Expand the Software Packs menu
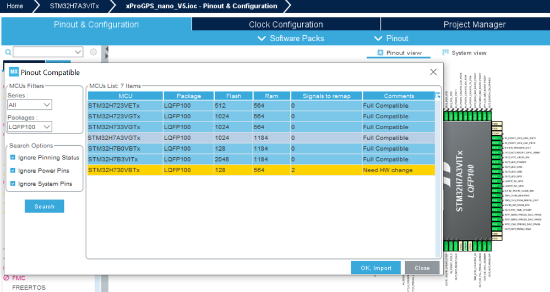The image size is (550, 292). (x=291, y=38)
